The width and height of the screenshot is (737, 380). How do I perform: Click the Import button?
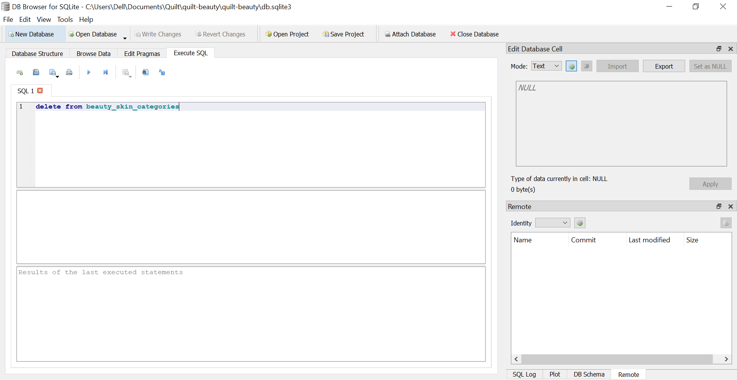(617, 66)
